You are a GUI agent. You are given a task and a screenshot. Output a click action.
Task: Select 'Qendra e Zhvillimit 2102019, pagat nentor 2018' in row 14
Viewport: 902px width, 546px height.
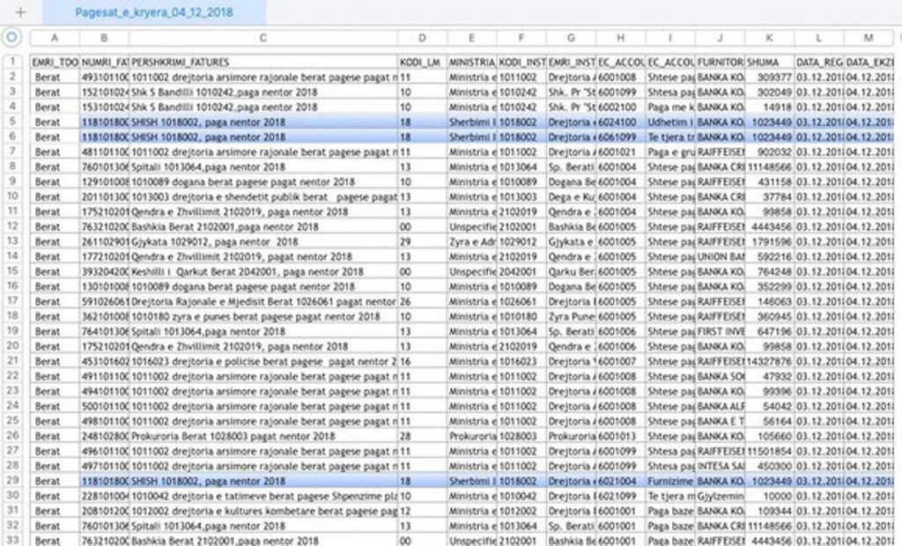pos(262,256)
